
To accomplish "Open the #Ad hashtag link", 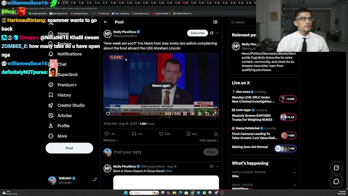I will point(169,171).
